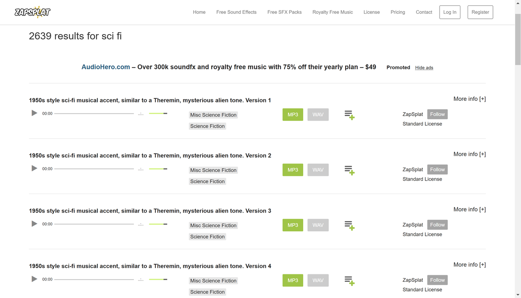Play the Theremin Version 4 sound
This screenshot has height=298, width=521.
pyautogui.click(x=34, y=279)
